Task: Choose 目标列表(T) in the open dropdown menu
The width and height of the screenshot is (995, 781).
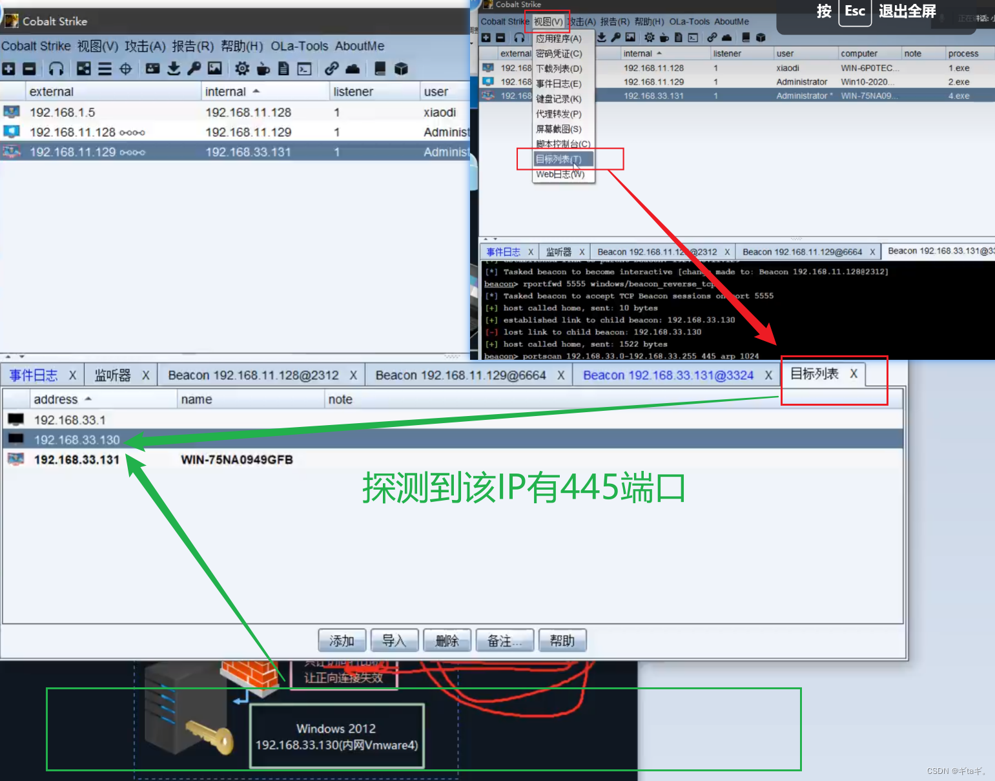Action: [563, 159]
